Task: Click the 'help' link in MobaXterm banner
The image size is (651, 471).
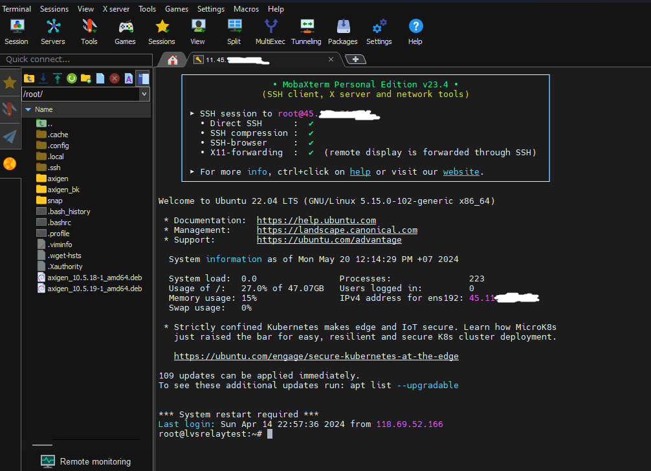Action: (x=360, y=172)
